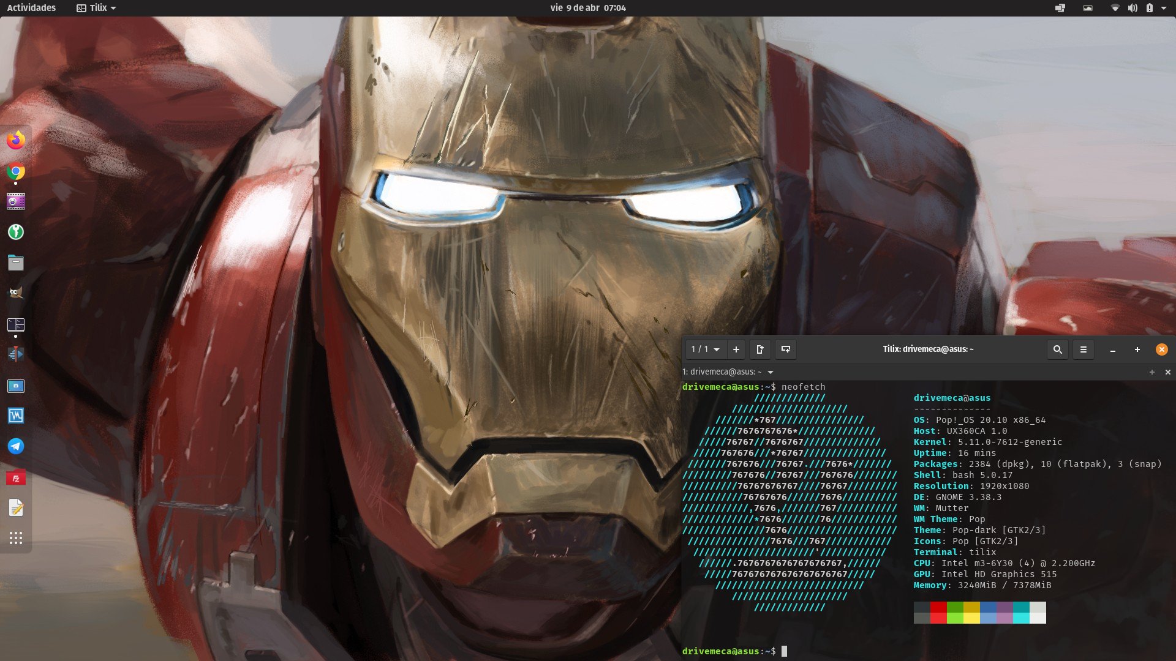Viewport: 1176px width, 661px height.
Task: Add terminal right split button
Action: coord(760,349)
